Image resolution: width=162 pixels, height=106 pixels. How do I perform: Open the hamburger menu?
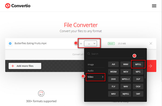point(154,6)
